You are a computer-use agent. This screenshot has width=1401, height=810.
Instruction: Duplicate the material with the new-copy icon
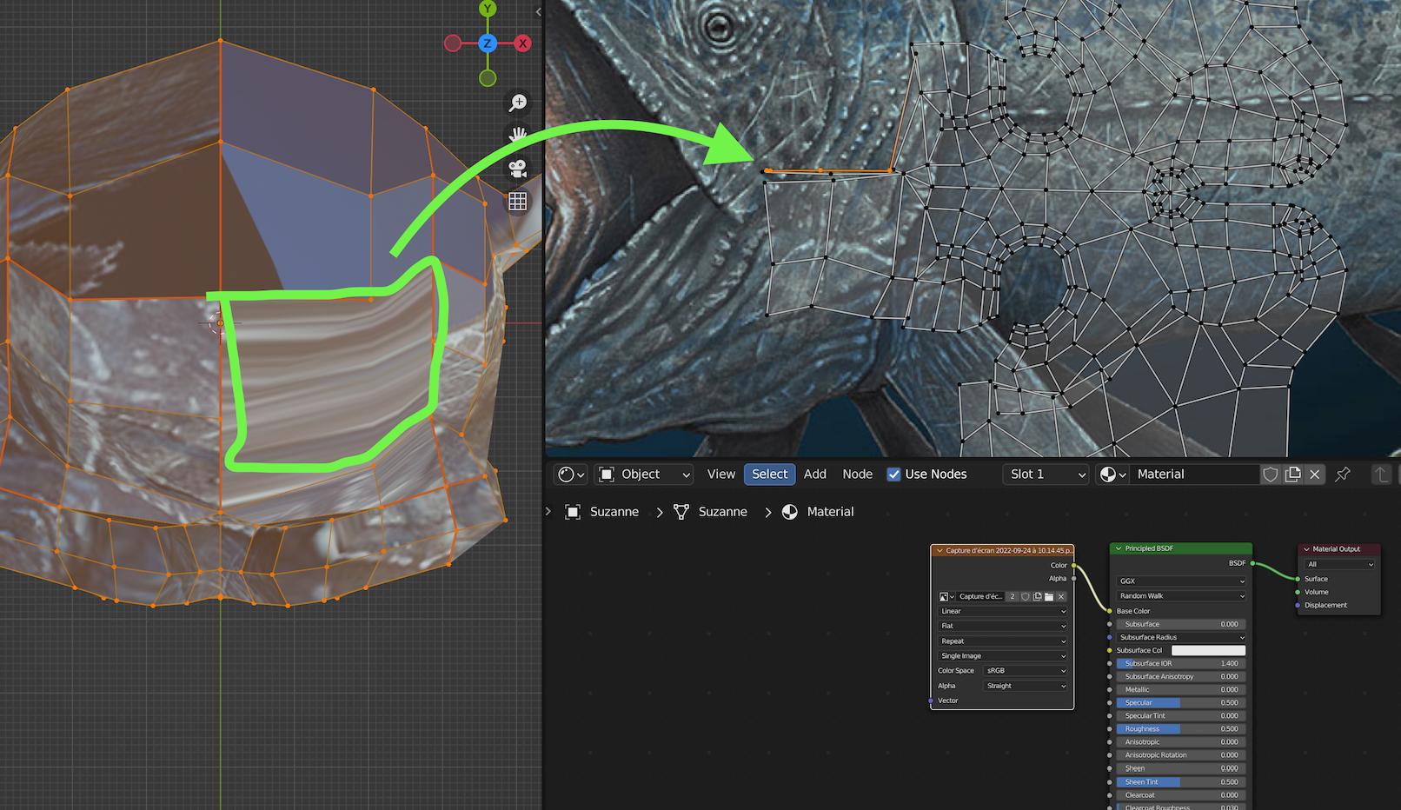[x=1293, y=475]
